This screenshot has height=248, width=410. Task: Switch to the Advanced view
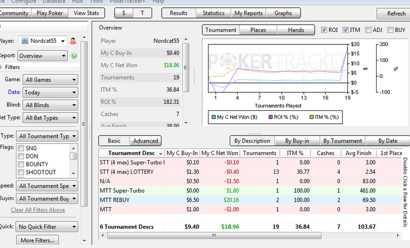point(145,141)
